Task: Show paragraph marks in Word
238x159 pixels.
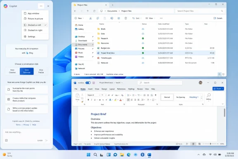Action: (156, 95)
